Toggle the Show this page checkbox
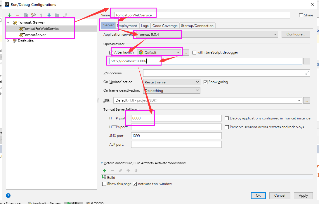 [x=104, y=184]
